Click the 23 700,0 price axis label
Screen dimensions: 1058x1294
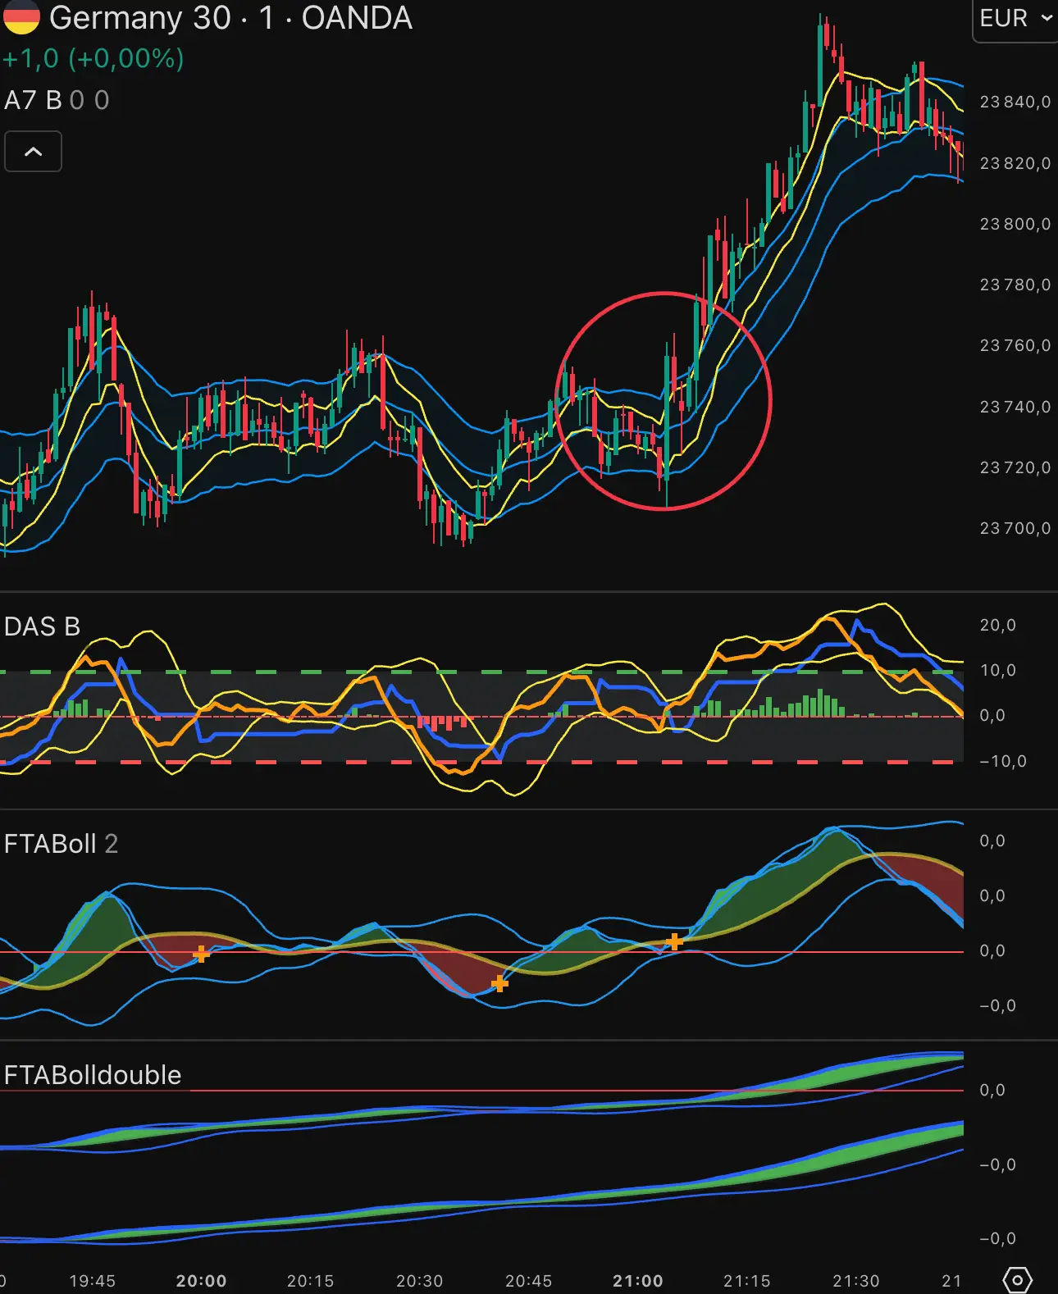click(x=1015, y=528)
